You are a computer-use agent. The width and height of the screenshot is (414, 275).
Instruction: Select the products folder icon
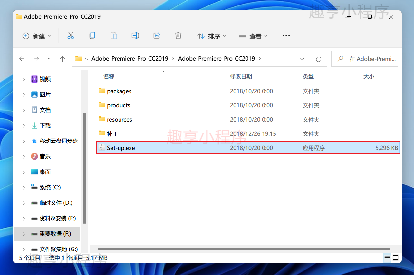pos(102,105)
